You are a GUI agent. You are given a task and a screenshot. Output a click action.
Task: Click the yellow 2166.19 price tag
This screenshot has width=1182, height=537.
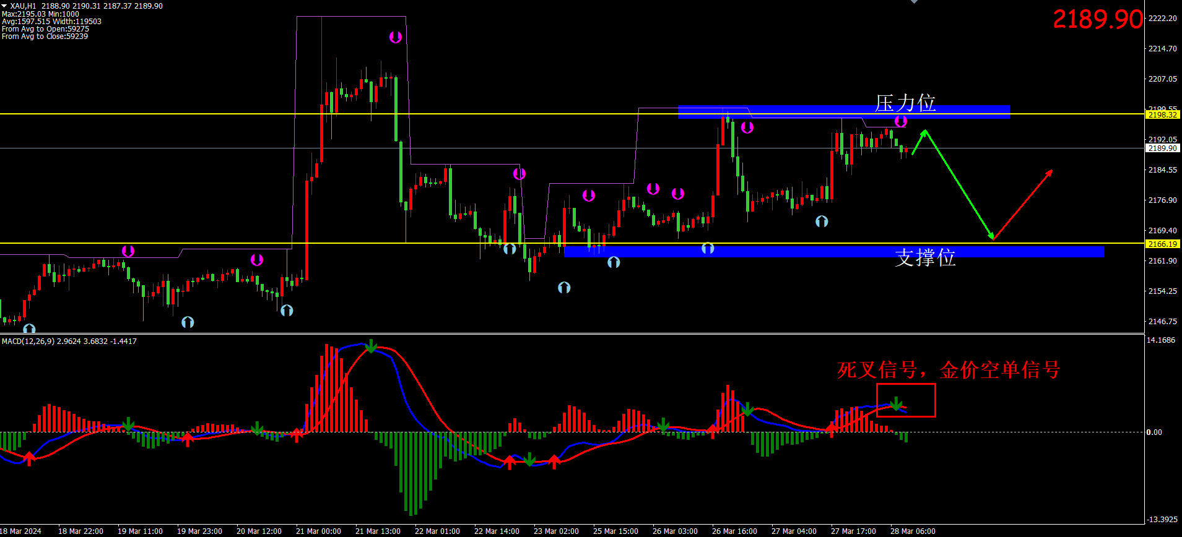click(x=1162, y=244)
